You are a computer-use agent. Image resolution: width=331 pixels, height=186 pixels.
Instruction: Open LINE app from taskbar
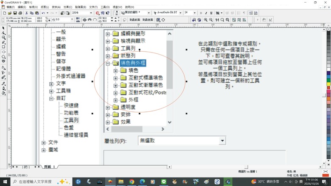pyautogui.click(x=164, y=182)
